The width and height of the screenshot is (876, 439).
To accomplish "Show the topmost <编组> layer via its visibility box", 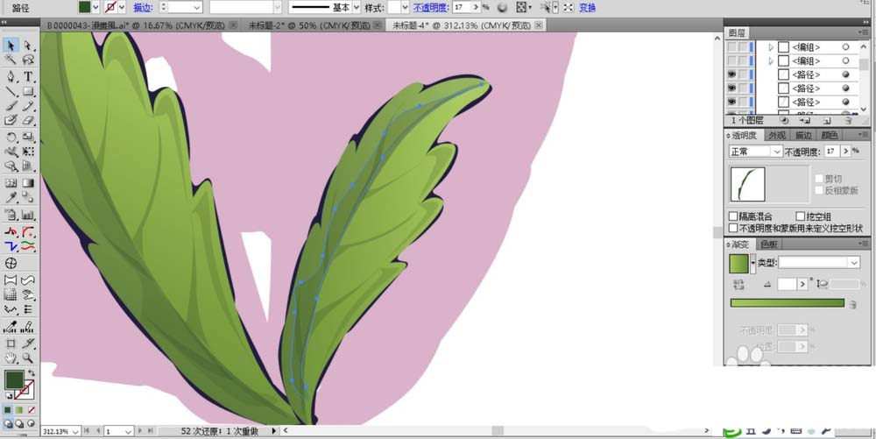I will coord(731,47).
